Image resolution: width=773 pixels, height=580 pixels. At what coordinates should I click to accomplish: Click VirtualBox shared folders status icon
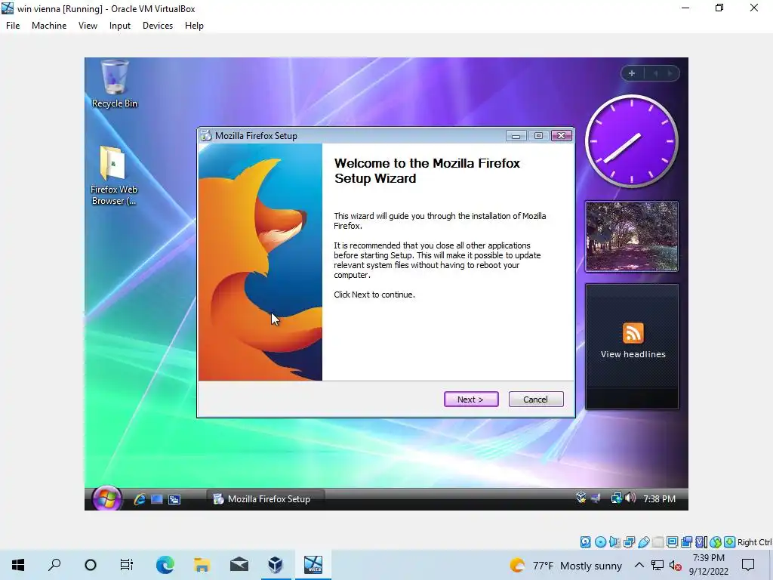click(x=658, y=542)
